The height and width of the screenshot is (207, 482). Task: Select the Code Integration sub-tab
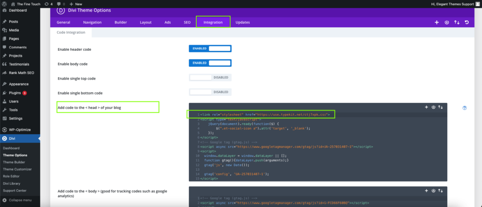pyautogui.click(x=71, y=32)
